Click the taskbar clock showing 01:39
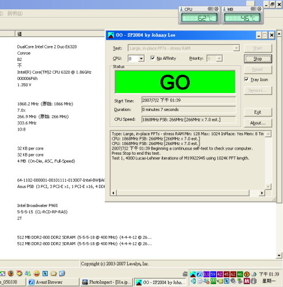 (269, 274)
